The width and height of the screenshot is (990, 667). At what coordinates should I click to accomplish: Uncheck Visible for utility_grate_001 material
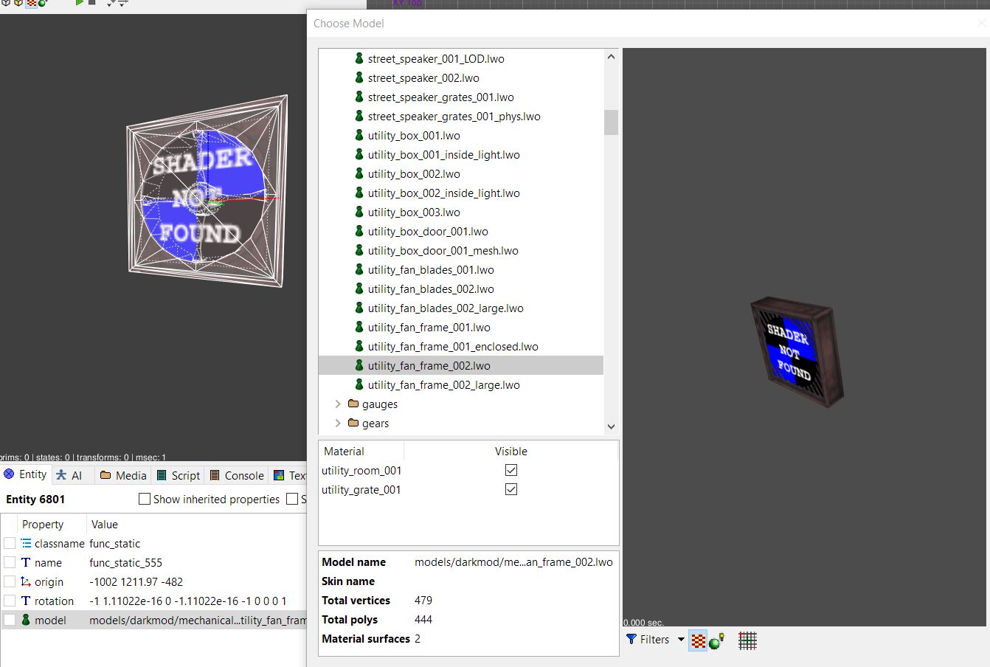(x=511, y=489)
